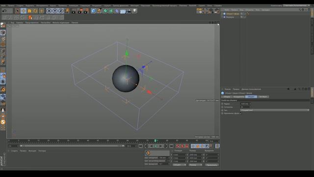The width and height of the screenshot is (314, 177).
Task: Click the Apply button in coordinates
Action: 212,165
